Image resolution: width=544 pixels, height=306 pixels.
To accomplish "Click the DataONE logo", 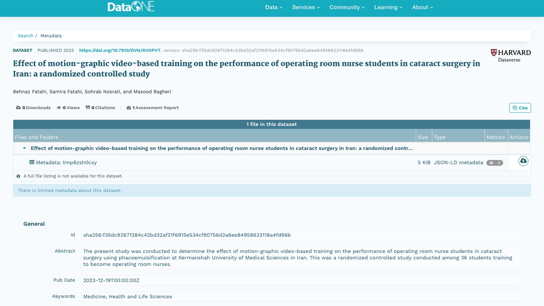I will (x=131, y=7).
